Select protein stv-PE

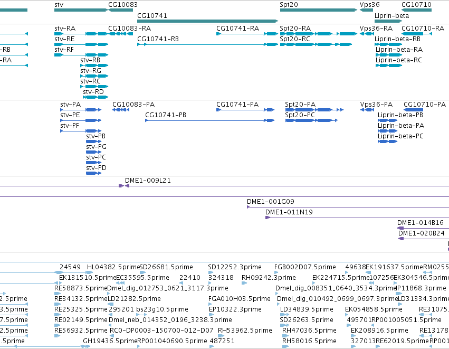coord(81,120)
